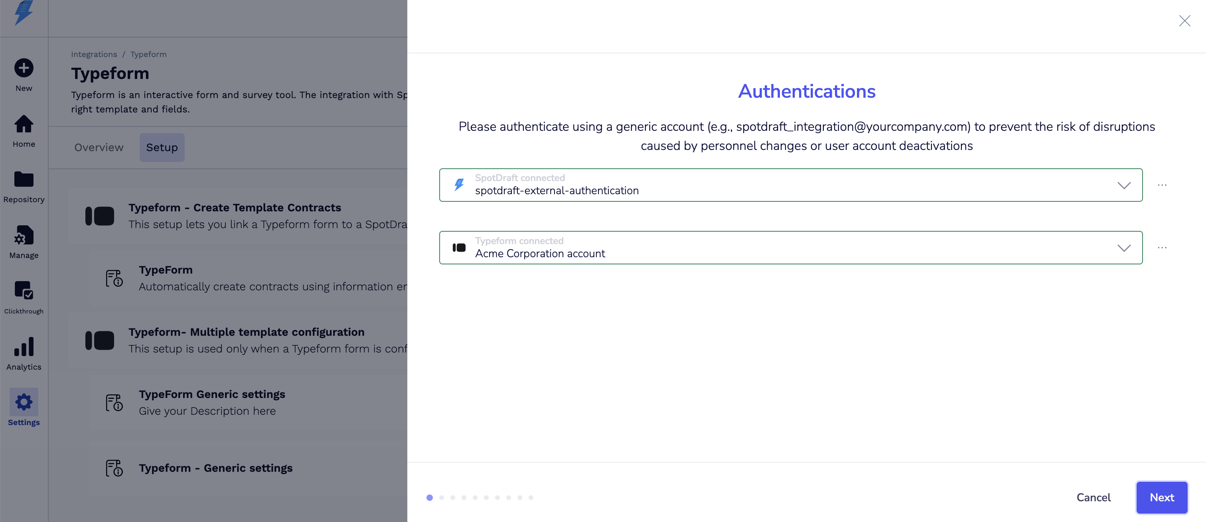1206x522 pixels.
Task: Open more options for Typeform authentication
Action: [1162, 248]
